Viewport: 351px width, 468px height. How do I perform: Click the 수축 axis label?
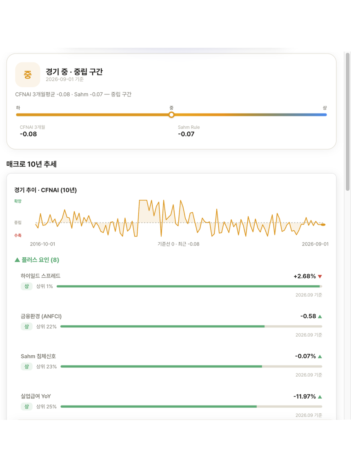point(18,236)
